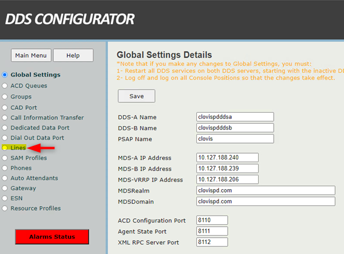Edit the MDS-VRRP IP Address field

227,179
